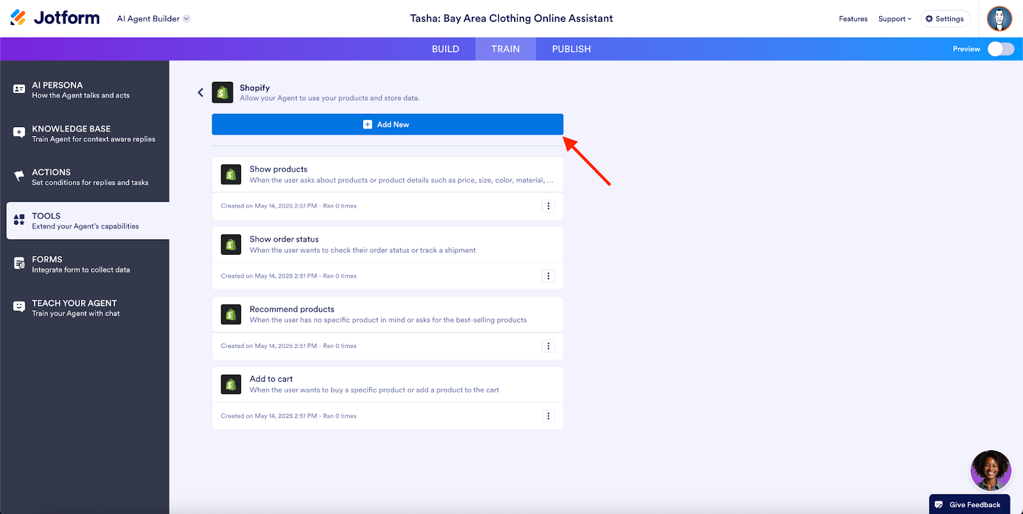Click the user profile avatar
The image size is (1023, 514).
[999, 19]
